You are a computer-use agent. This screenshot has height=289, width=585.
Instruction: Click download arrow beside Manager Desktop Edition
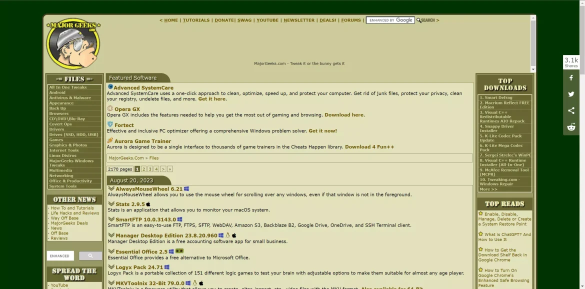point(111,235)
